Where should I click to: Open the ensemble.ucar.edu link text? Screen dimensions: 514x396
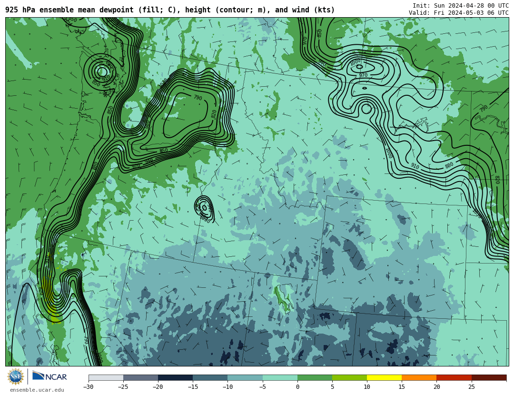(37, 390)
